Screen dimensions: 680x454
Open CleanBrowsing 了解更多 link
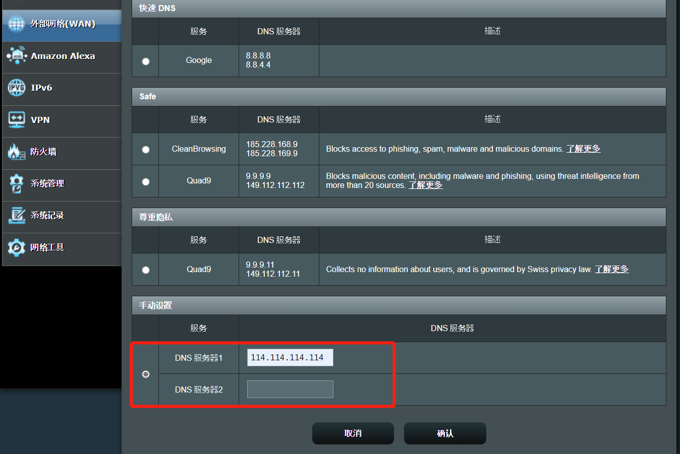click(584, 149)
